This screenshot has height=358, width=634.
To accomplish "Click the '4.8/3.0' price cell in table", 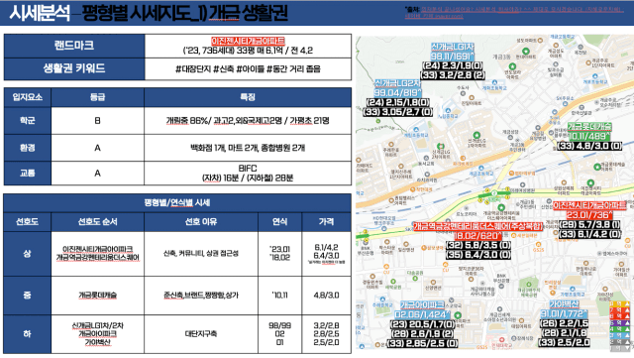I will (326, 296).
